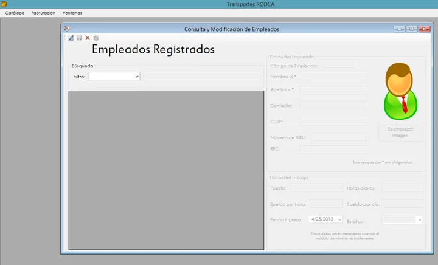Open the Filtro dropdown
The width and height of the screenshot is (438, 265).
[114, 77]
